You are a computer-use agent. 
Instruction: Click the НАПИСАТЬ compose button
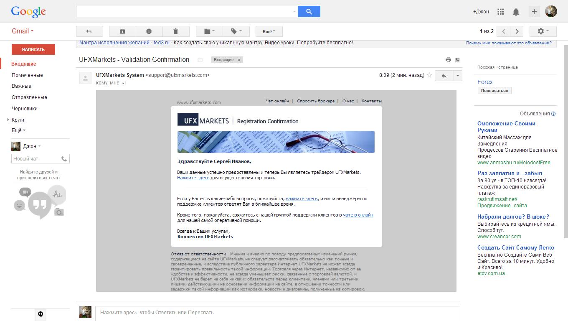(x=33, y=49)
